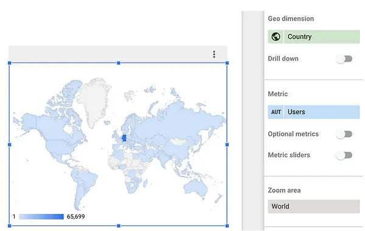Click the AUT aggregation badge on Users
The height and width of the screenshot is (231, 365).
click(276, 112)
